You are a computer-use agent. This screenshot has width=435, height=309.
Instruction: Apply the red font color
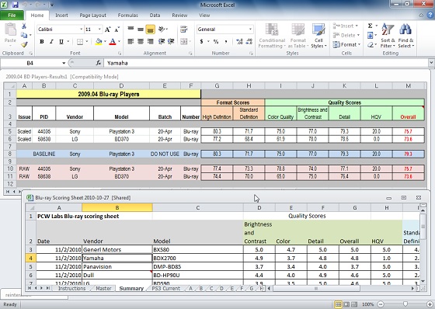tap(113, 42)
